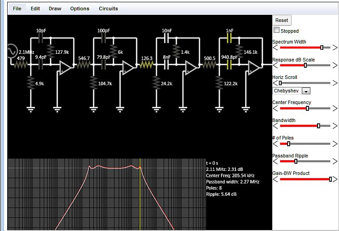Increase # of Poles with right arrow
Image resolution: width=339 pixels, height=231 pixels.
335,144
